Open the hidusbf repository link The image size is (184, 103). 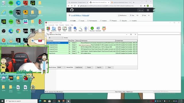pyautogui.click(x=86, y=15)
